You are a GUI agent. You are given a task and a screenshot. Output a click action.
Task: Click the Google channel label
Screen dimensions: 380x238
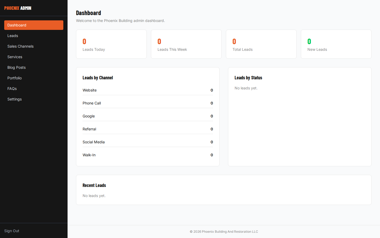click(x=89, y=116)
